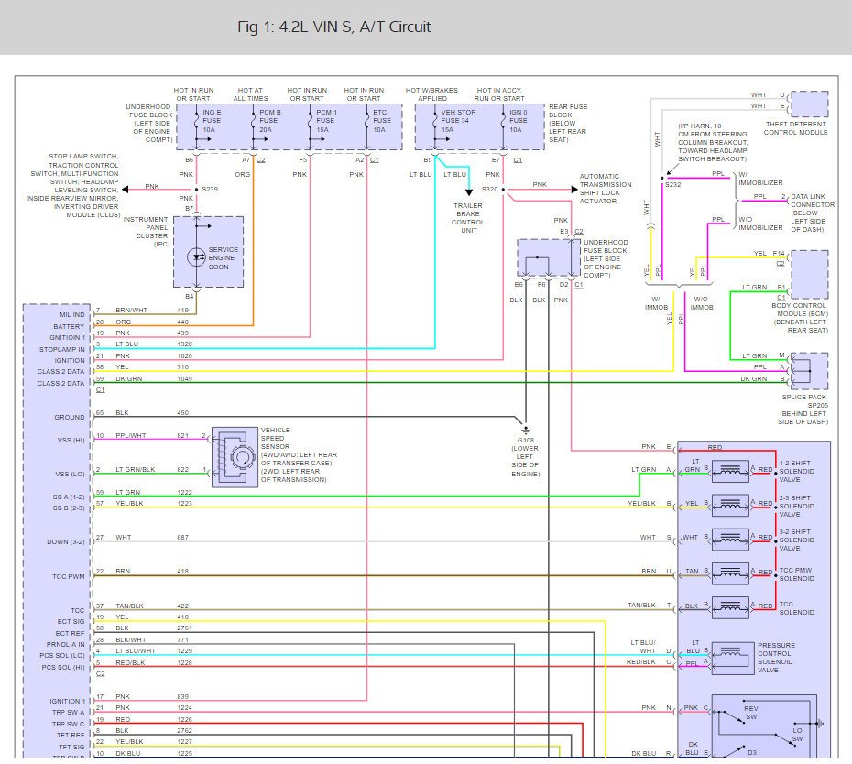Select the Body Control Module box
The image size is (852, 764).
click(810, 275)
